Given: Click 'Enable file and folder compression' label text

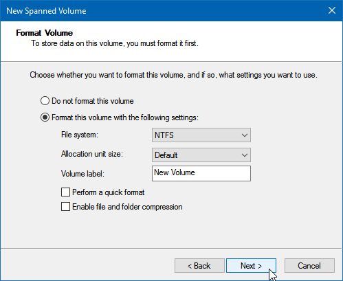Looking at the screenshot, I should click(x=127, y=207).
